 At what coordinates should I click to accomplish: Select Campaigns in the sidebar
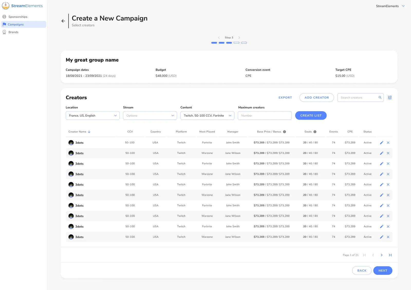coord(23,24)
